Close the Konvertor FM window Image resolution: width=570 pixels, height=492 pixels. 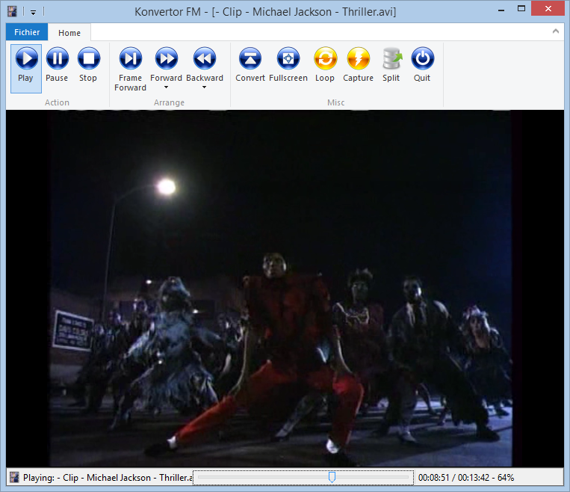[548, 8]
